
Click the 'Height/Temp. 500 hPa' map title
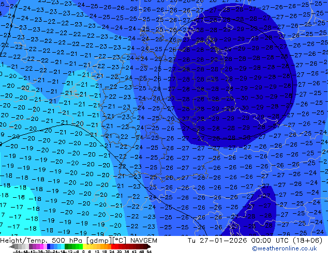pyautogui.click(x=41, y=241)
